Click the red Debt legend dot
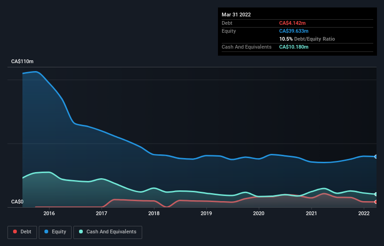This screenshot has height=246, width=384. (x=15, y=232)
